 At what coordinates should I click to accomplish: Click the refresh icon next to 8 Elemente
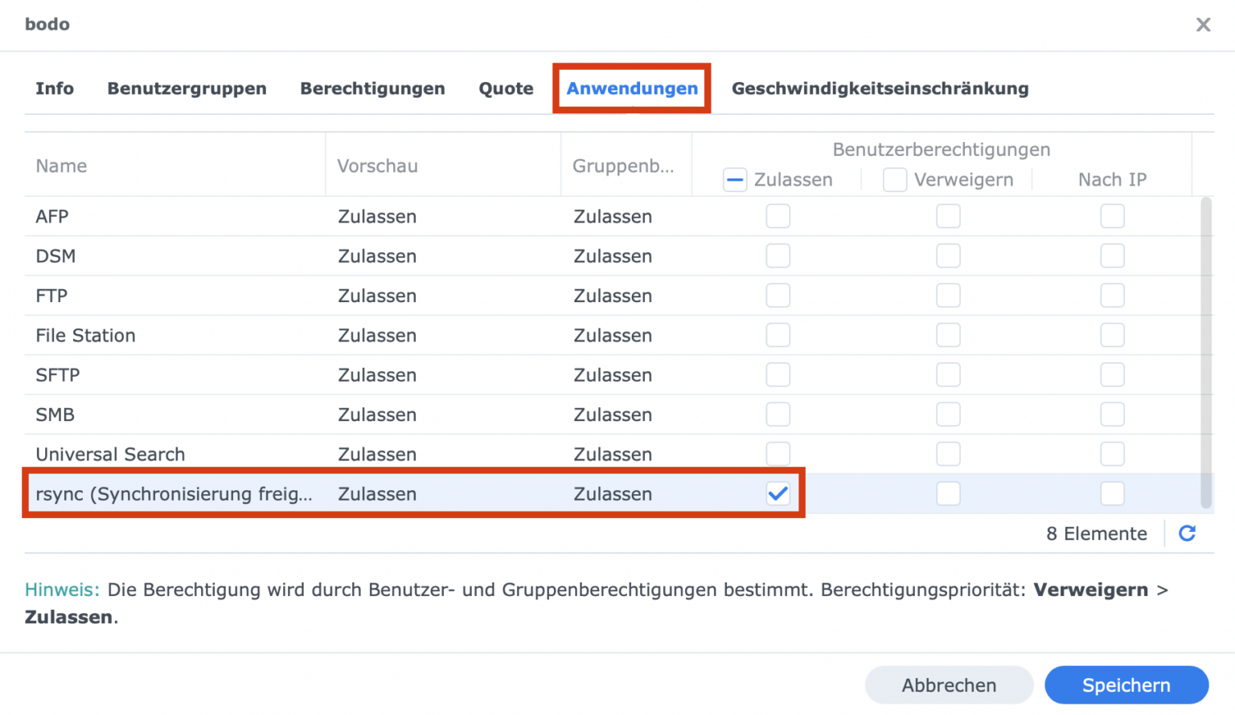[1187, 533]
